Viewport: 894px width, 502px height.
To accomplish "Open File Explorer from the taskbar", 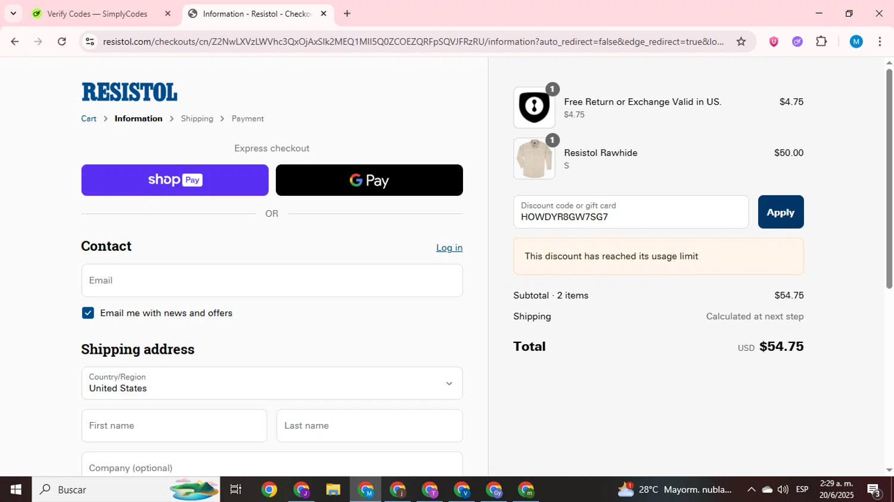I will [x=333, y=489].
